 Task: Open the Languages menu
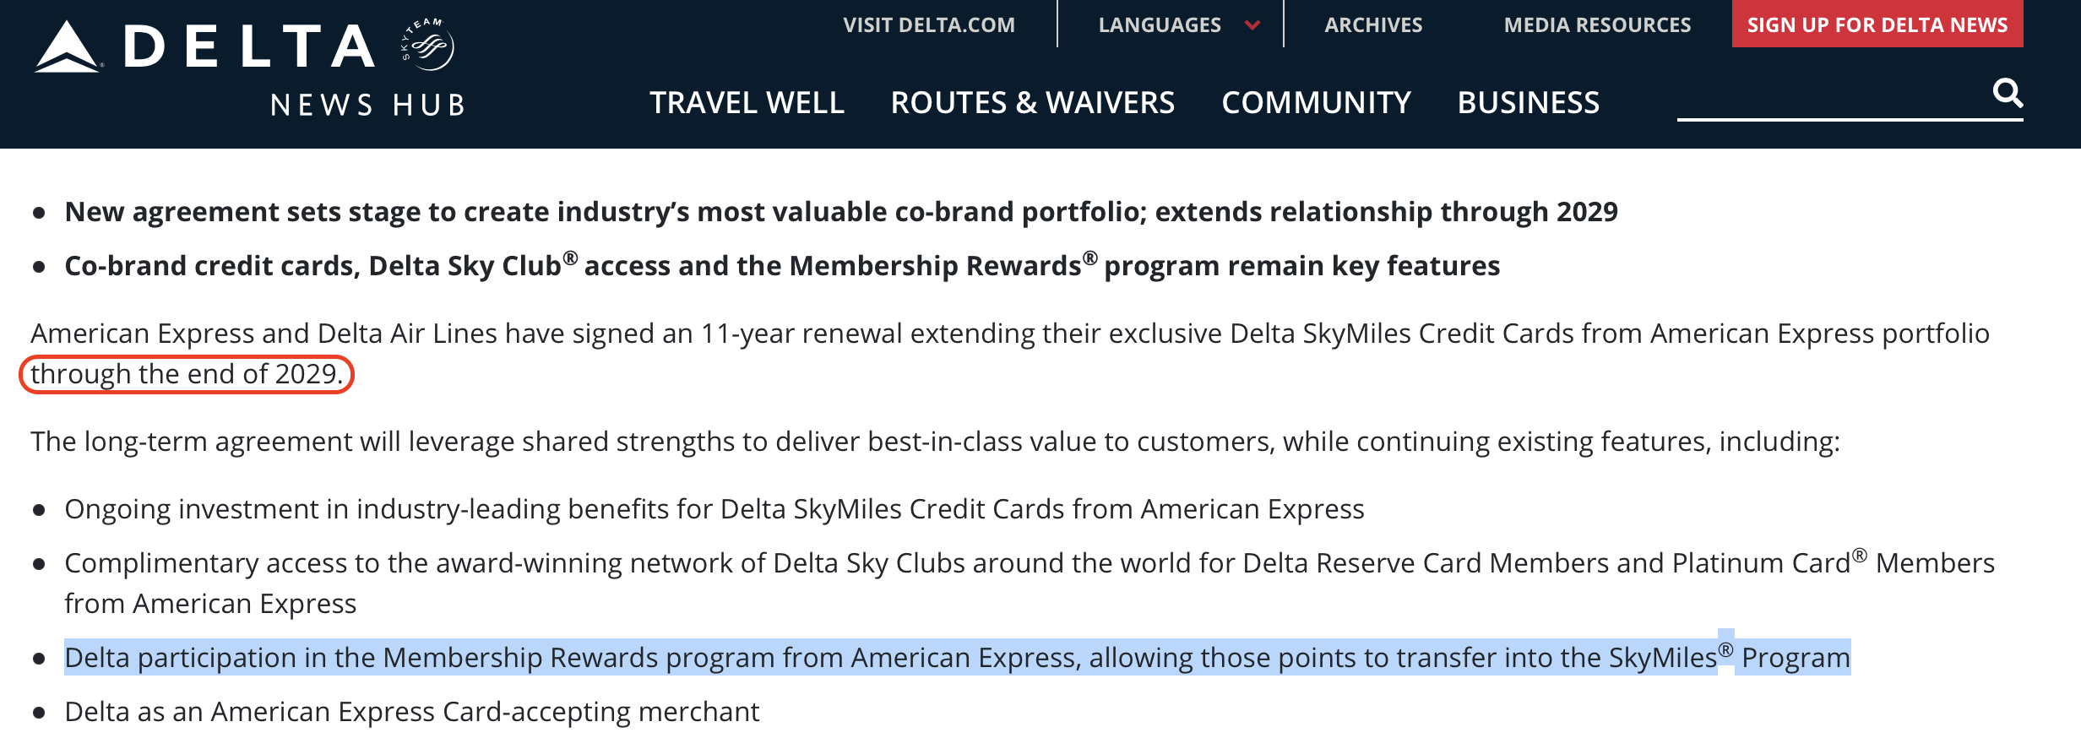(x=1160, y=25)
